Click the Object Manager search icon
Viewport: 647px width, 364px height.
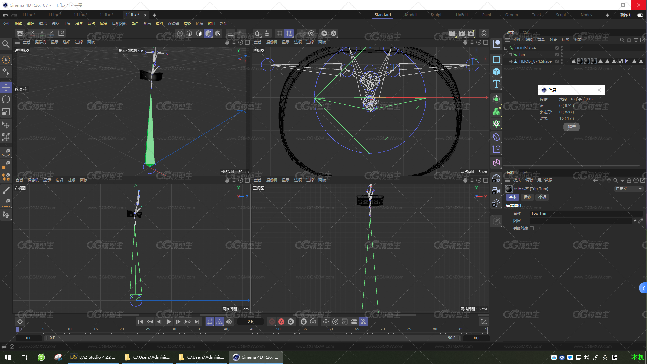coord(622,40)
